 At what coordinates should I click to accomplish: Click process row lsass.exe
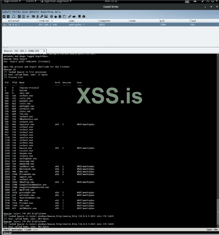18,111
